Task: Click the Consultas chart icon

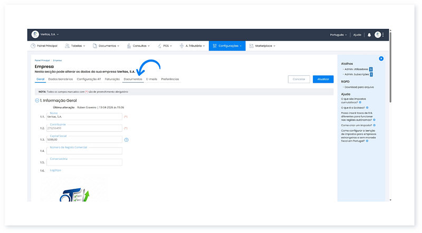Action: click(129, 46)
